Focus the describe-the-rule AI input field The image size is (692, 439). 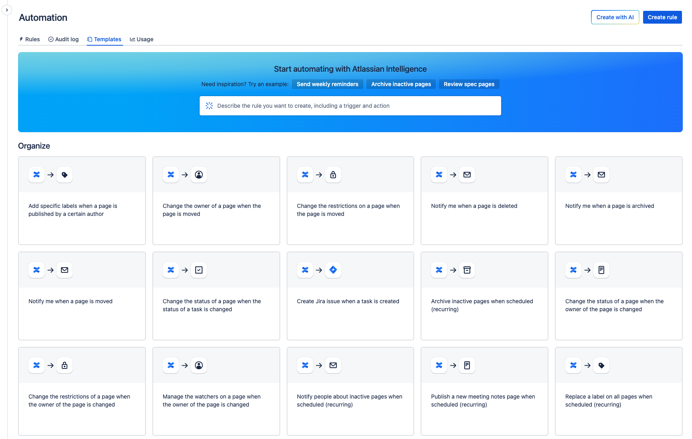click(x=350, y=106)
